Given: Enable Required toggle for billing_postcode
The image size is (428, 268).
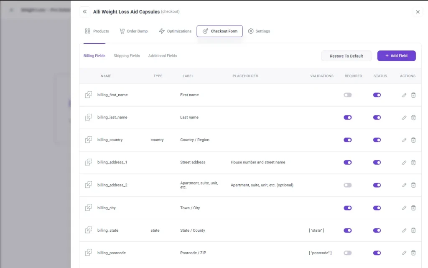Looking at the screenshot, I should coord(347,253).
